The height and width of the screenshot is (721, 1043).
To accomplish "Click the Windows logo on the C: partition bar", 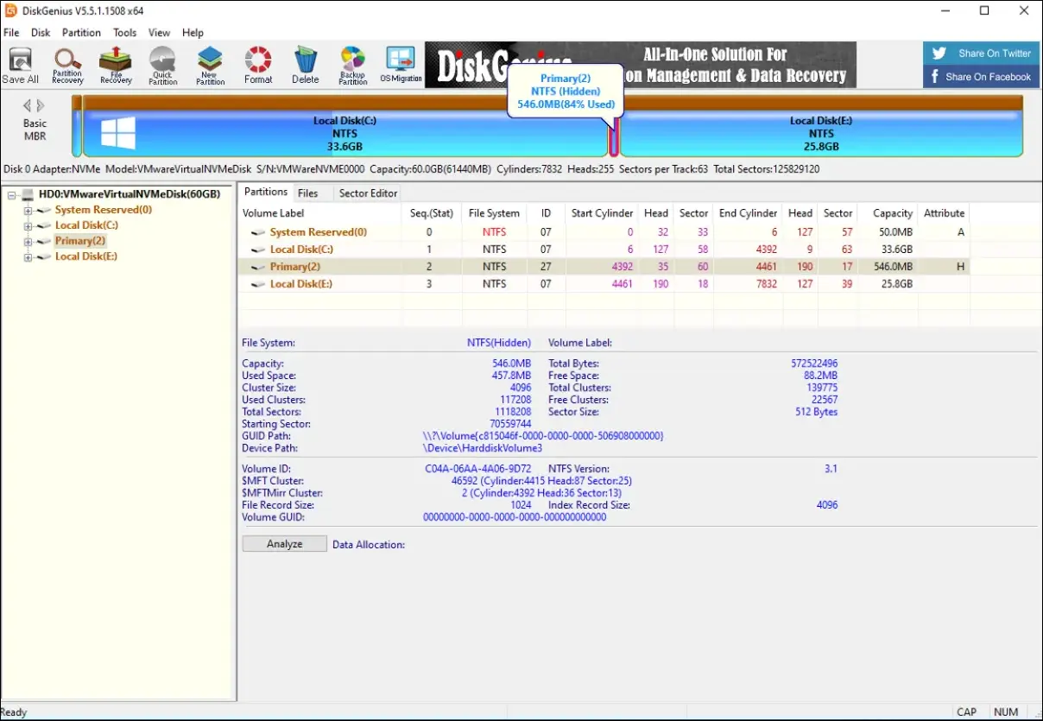I will click(118, 134).
